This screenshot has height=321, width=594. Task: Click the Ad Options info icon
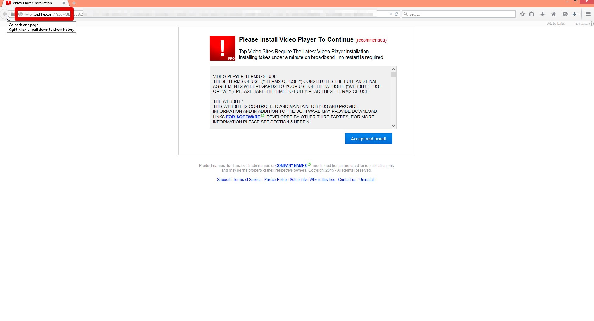pos(591,24)
